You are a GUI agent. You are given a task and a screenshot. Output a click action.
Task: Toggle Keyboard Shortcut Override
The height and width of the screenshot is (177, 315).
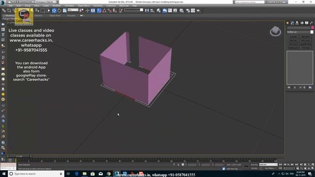[93, 10]
